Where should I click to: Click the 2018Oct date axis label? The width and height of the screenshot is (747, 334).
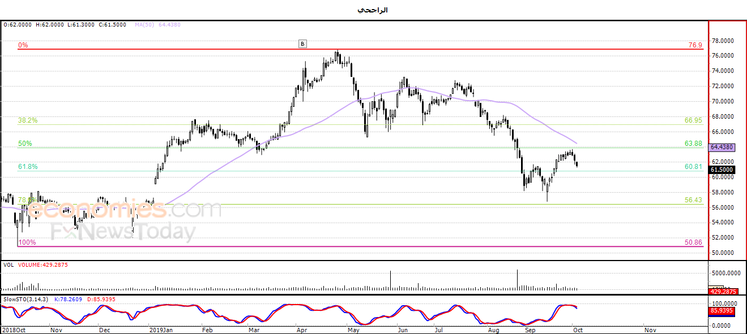pos(13,329)
